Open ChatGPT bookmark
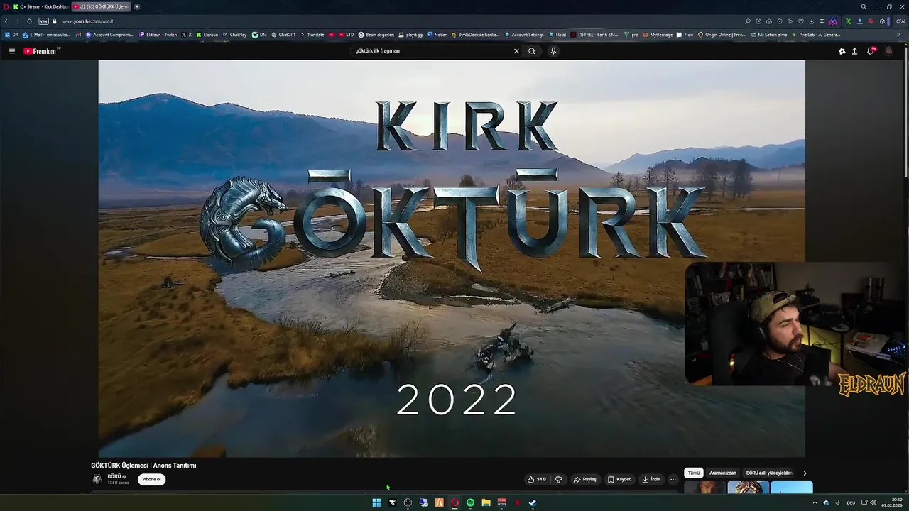The height and width of the screenshot is (511, 909). (x=283, y=34)
